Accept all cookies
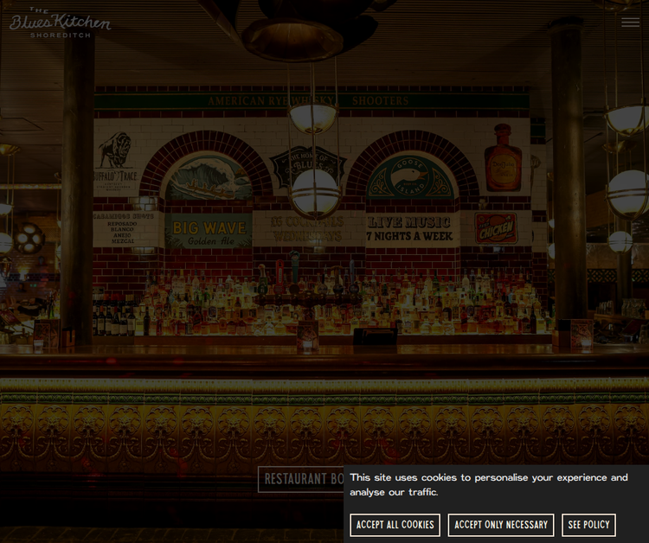Image resolution: width=649 pixels, height=543 pixels. [x=395, y=525]
